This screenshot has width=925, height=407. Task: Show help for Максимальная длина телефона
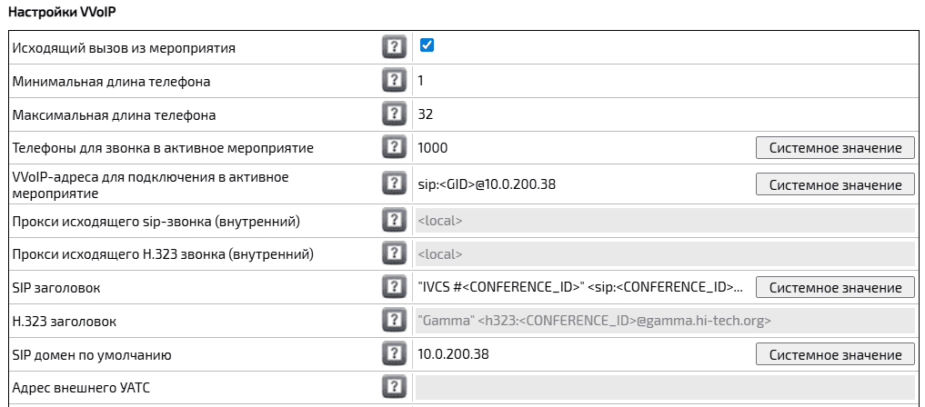pos(394,114)
